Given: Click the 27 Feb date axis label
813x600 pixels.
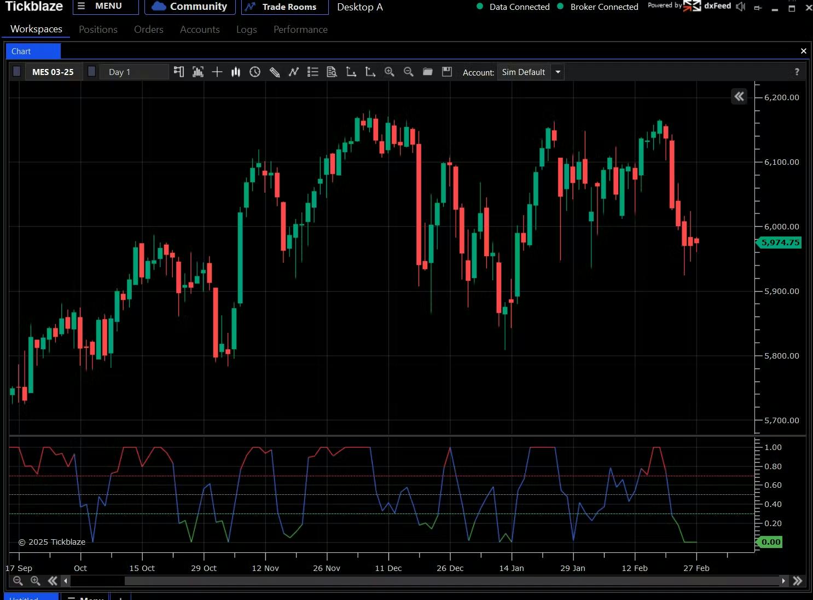Looking at the screenshot, I should coord(696,568).
